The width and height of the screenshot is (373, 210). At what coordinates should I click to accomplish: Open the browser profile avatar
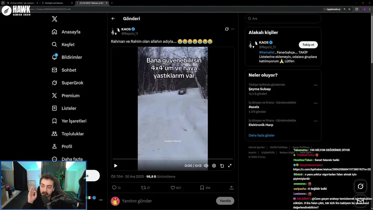(x=364, y=9)
